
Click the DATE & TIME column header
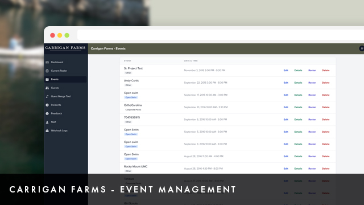191,61
